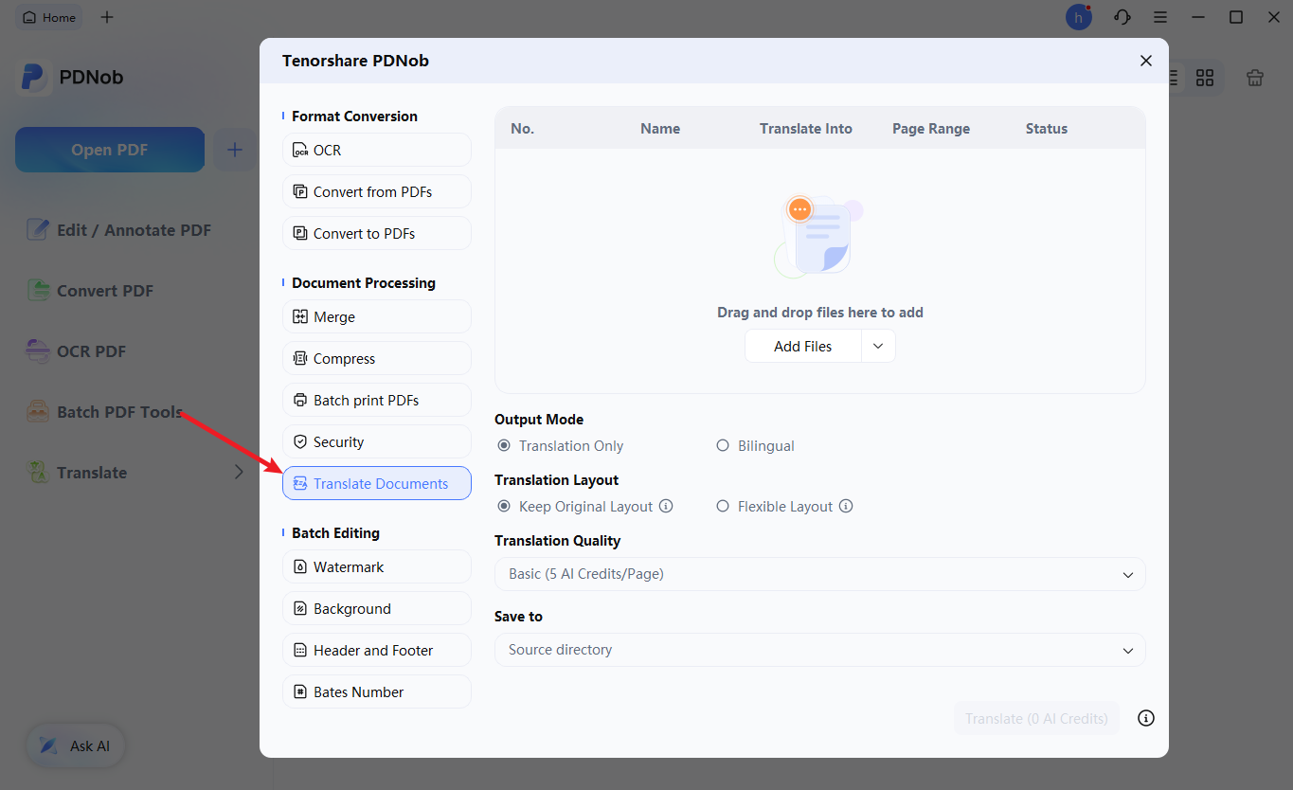Switch to grid view
Viewport: 1293px width, 790px height.
(x=1205, y=78)
